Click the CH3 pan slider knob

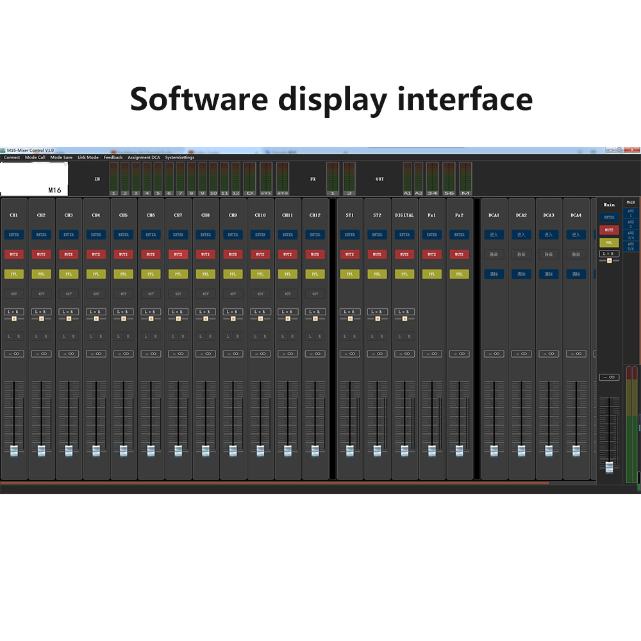pos(69,319)
